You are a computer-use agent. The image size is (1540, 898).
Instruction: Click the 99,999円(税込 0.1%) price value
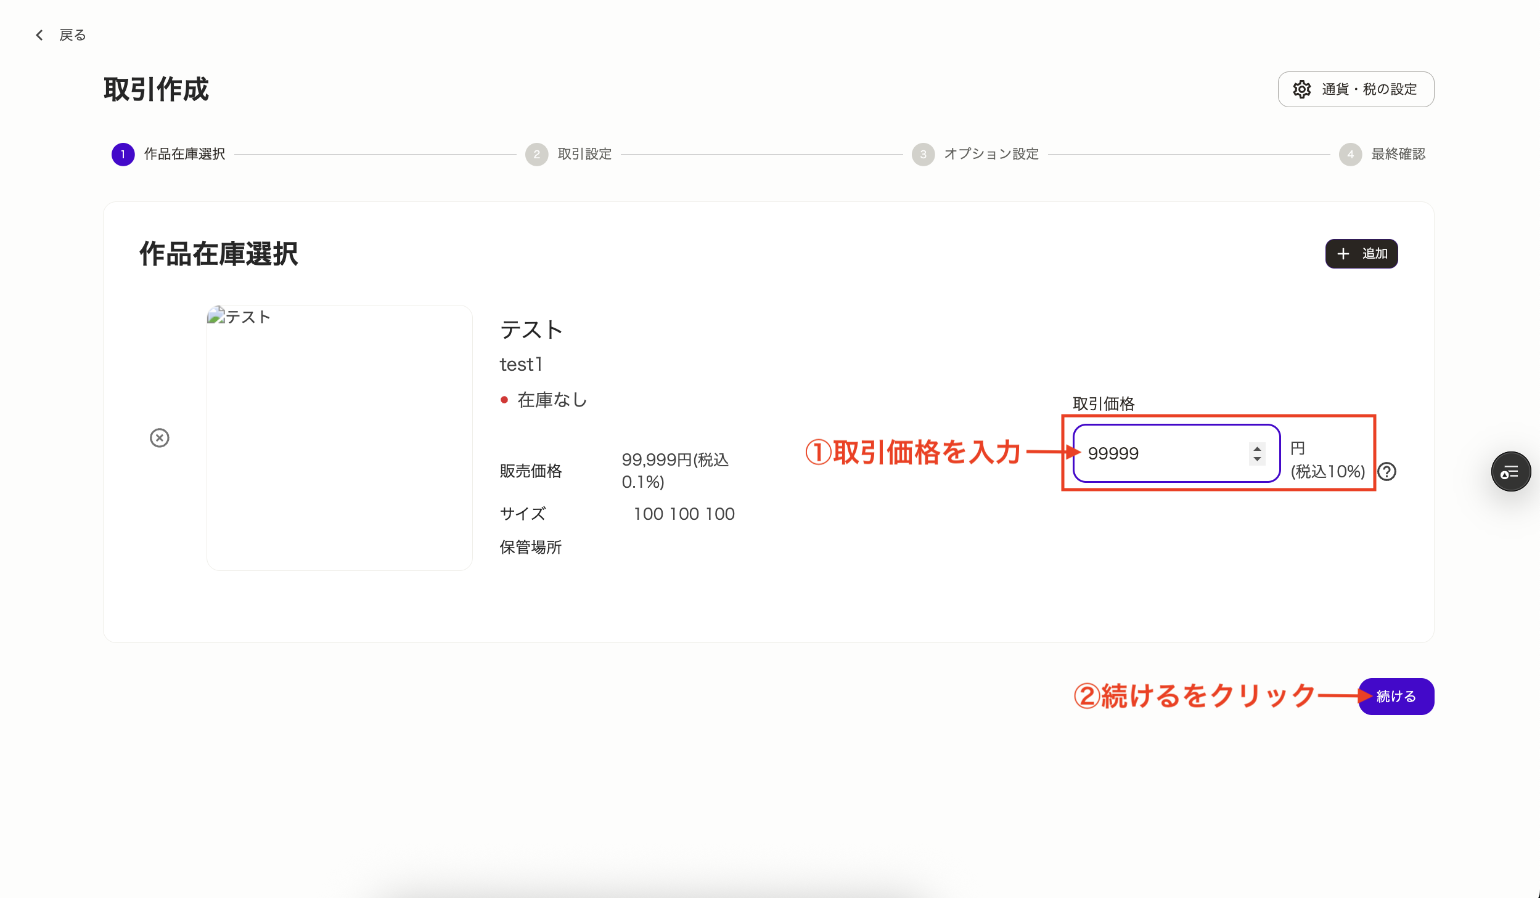click(675, 471)
